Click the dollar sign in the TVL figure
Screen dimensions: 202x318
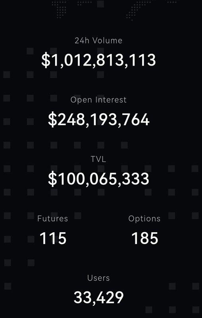[x=52, y=178]
